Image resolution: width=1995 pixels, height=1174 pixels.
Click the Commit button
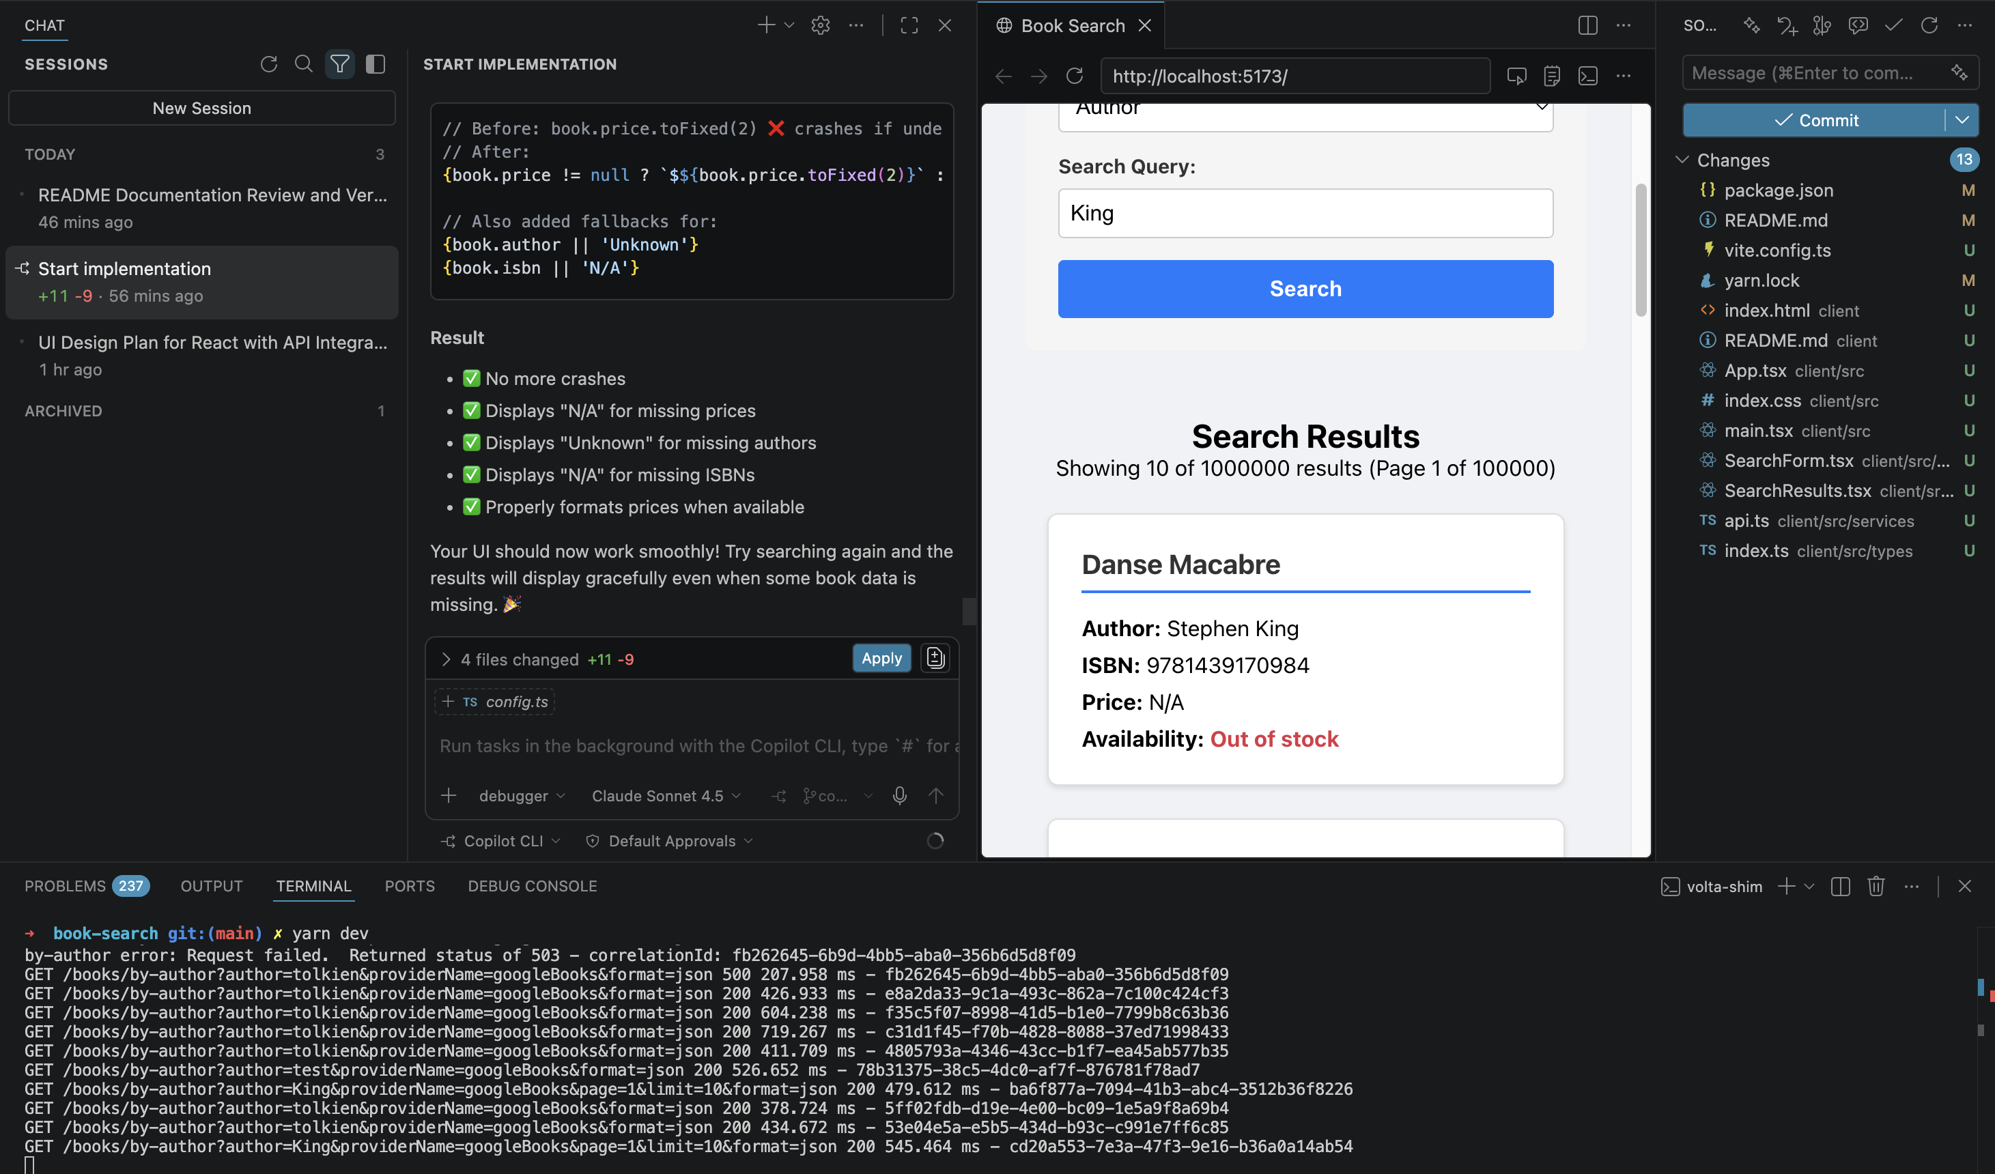pyautogui.click(x=1815, y=120)
